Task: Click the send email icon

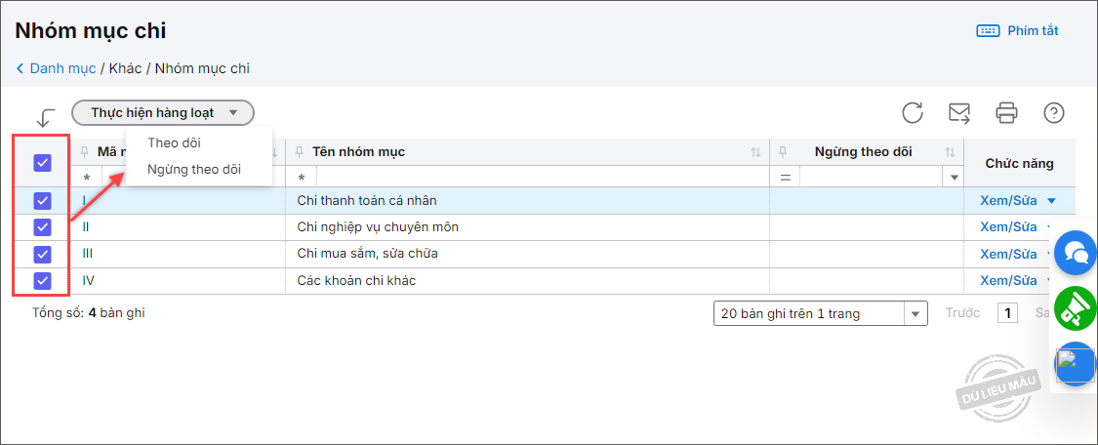Action: (959, 113)
